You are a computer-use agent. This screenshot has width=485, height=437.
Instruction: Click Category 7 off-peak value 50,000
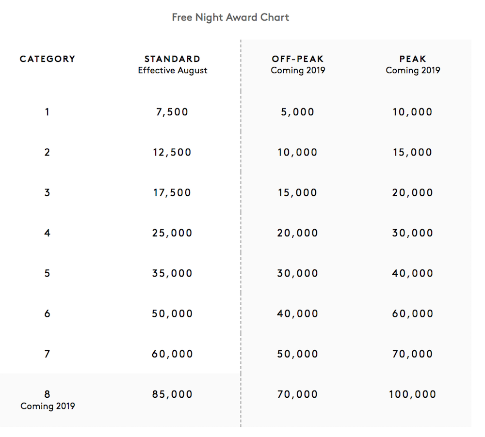[297, 354]
